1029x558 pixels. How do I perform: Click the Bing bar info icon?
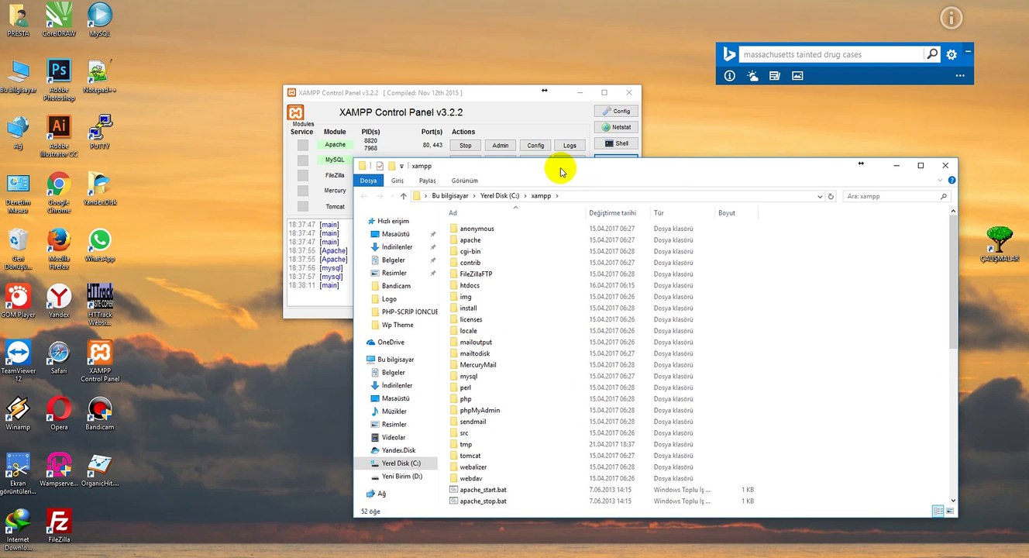click(x=729, y=76)
